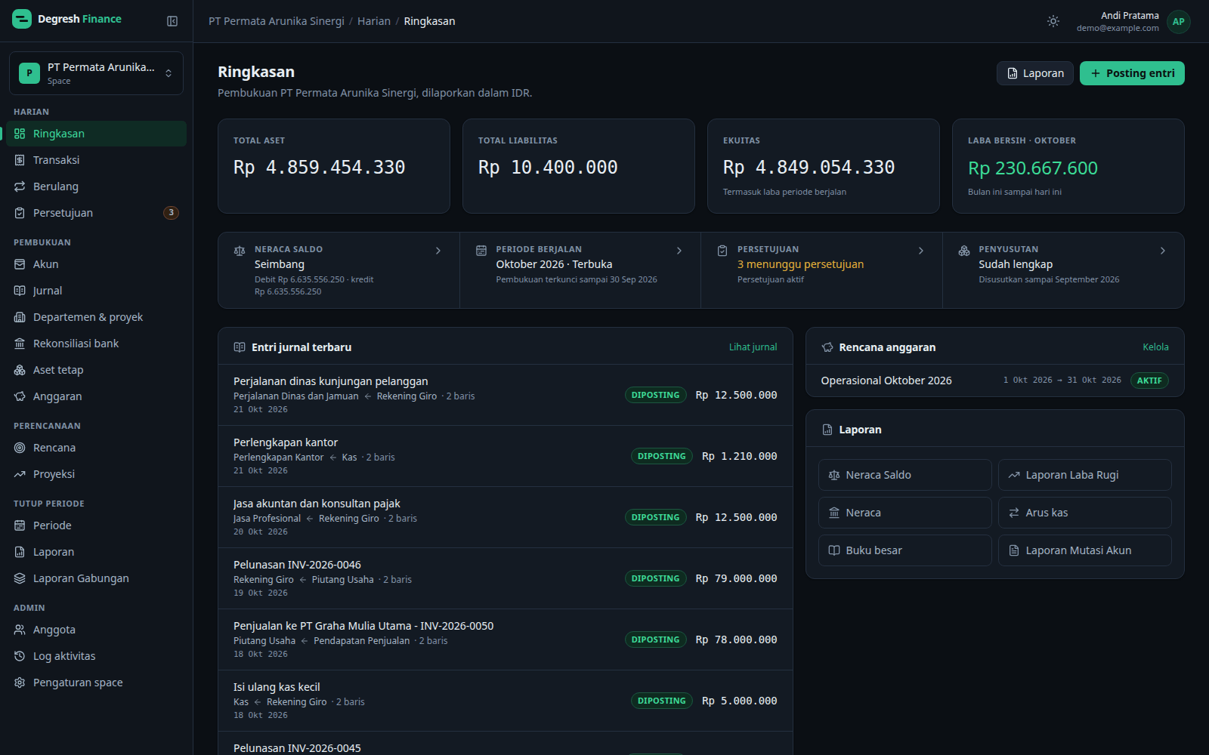The height and width of the screenshot is (755, 1209).
Task: Click the Proyeksi trend icon
Action: click(x=20, y=474)
